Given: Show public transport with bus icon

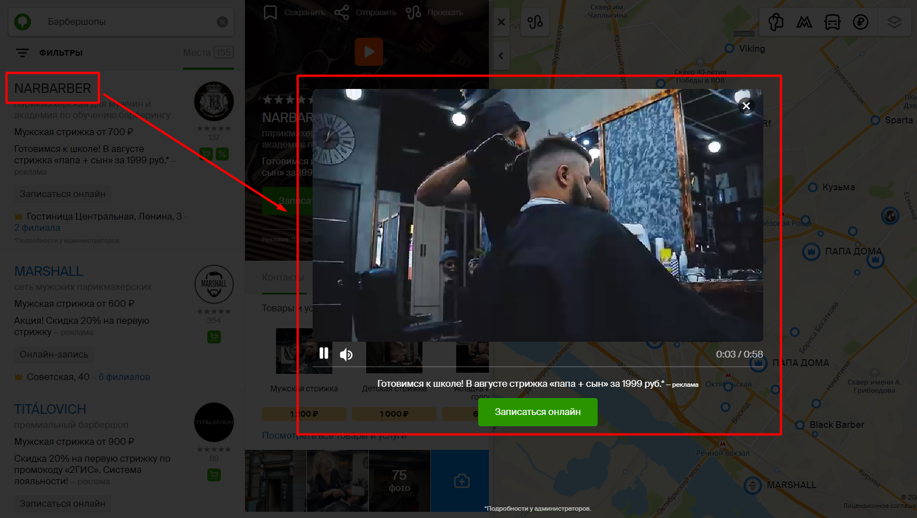Looking at the screenshot, I should coord(833,23).
